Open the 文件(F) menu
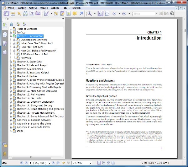Image resolution: width=188 pixels, height=167 pixels. pyautogui.click(x=11, y=8)
